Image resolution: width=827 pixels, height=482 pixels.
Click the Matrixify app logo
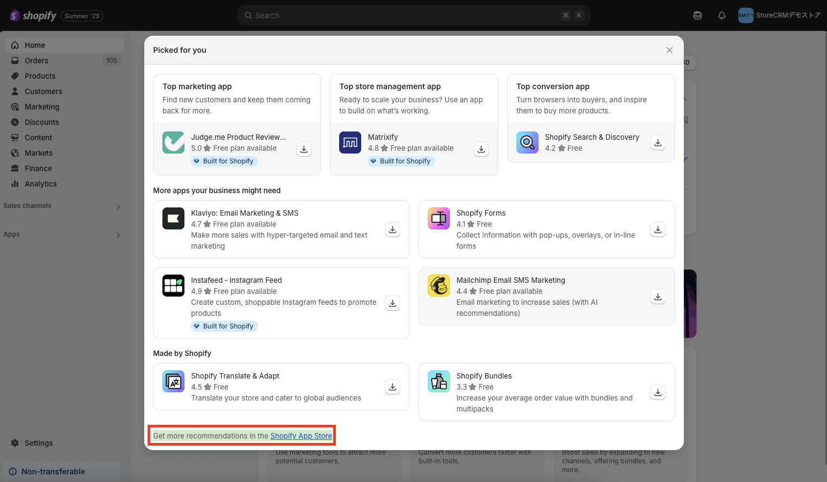tap(350, 143)
